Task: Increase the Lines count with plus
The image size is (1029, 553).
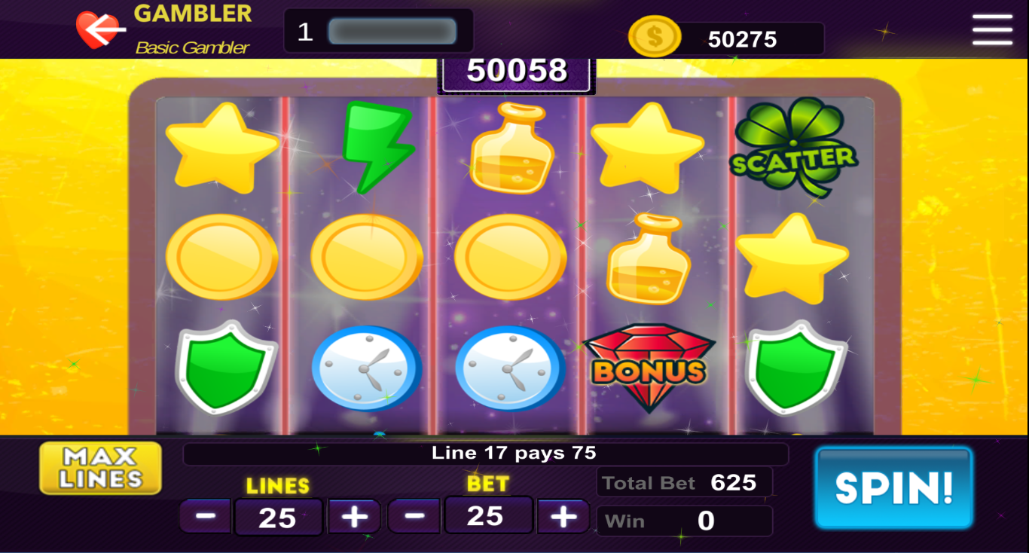Action: (354, 517)
